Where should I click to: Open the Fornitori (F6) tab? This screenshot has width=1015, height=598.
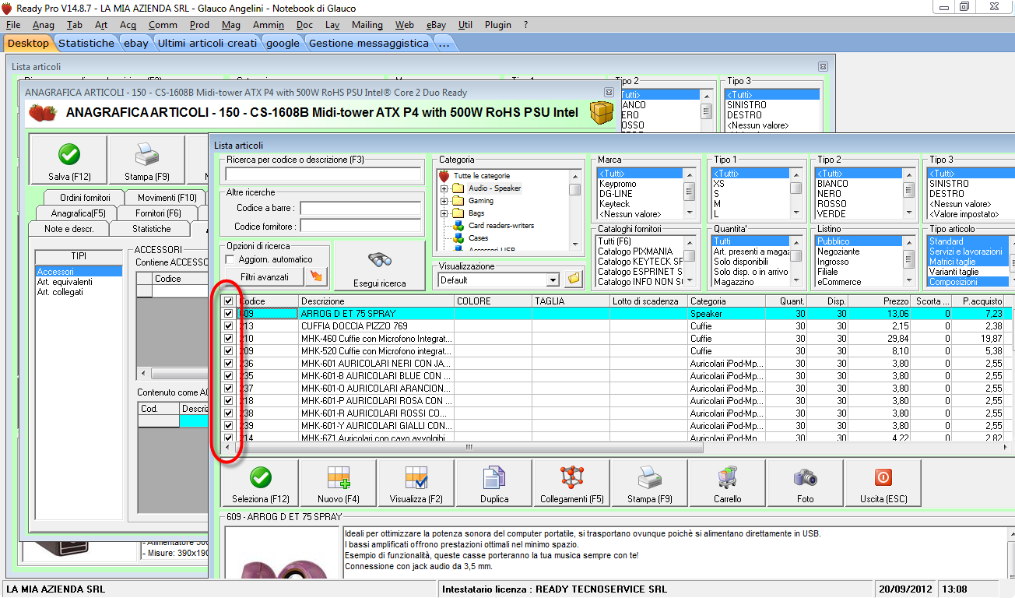coord(158,213)
